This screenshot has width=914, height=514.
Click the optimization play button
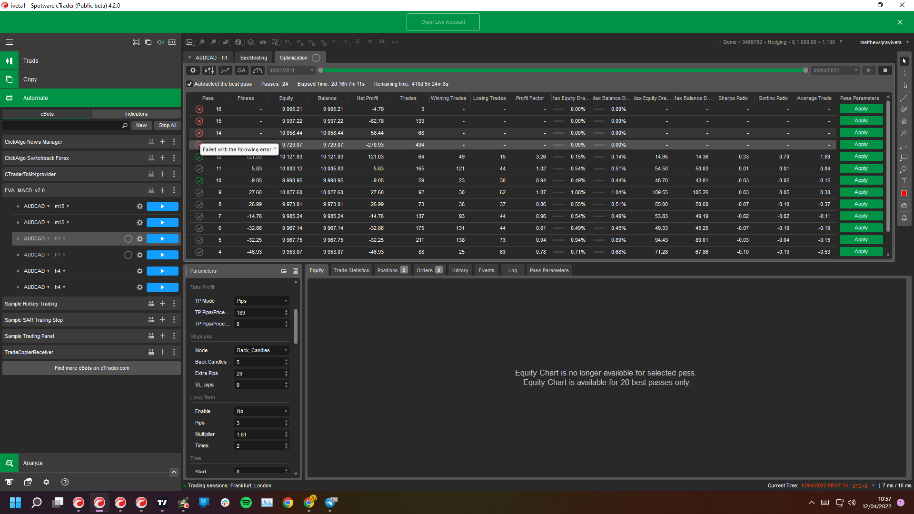click(869, 70)
